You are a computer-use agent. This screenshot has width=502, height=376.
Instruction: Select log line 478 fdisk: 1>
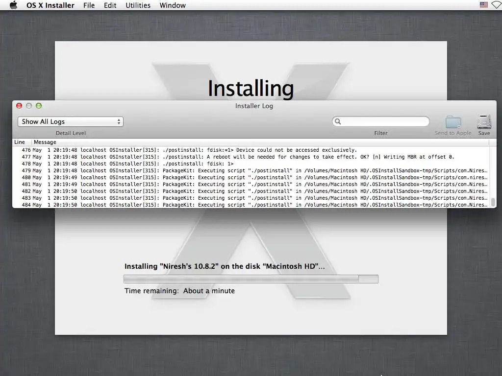251,164
